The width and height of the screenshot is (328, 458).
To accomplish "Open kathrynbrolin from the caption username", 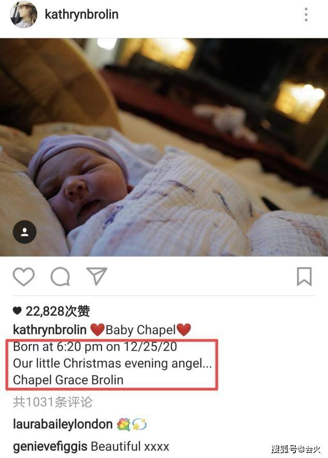I will [x=50, y=330].
